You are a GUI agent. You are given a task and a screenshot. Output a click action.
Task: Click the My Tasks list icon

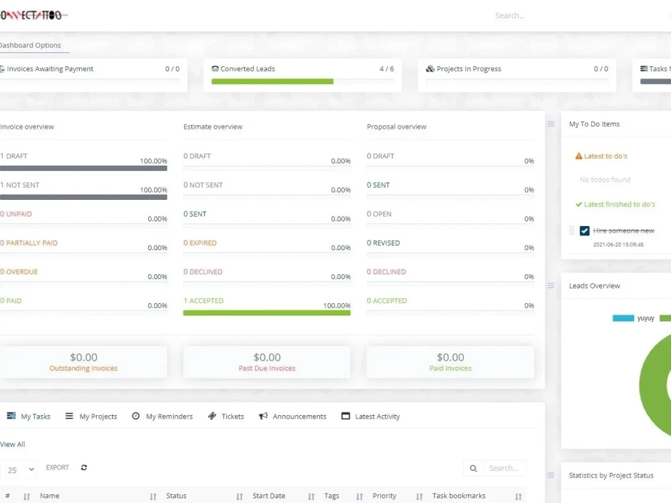(12, 416)
